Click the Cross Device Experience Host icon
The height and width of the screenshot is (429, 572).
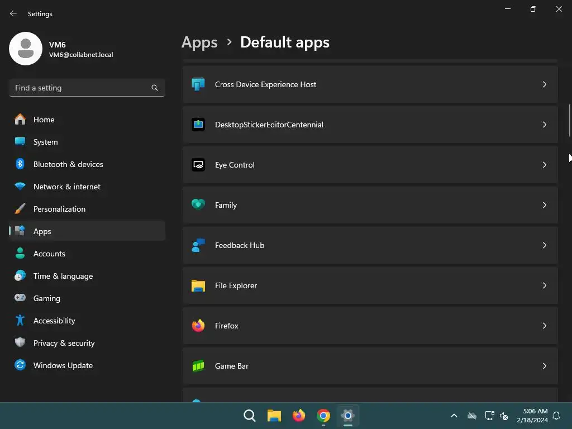coord(198,84)
